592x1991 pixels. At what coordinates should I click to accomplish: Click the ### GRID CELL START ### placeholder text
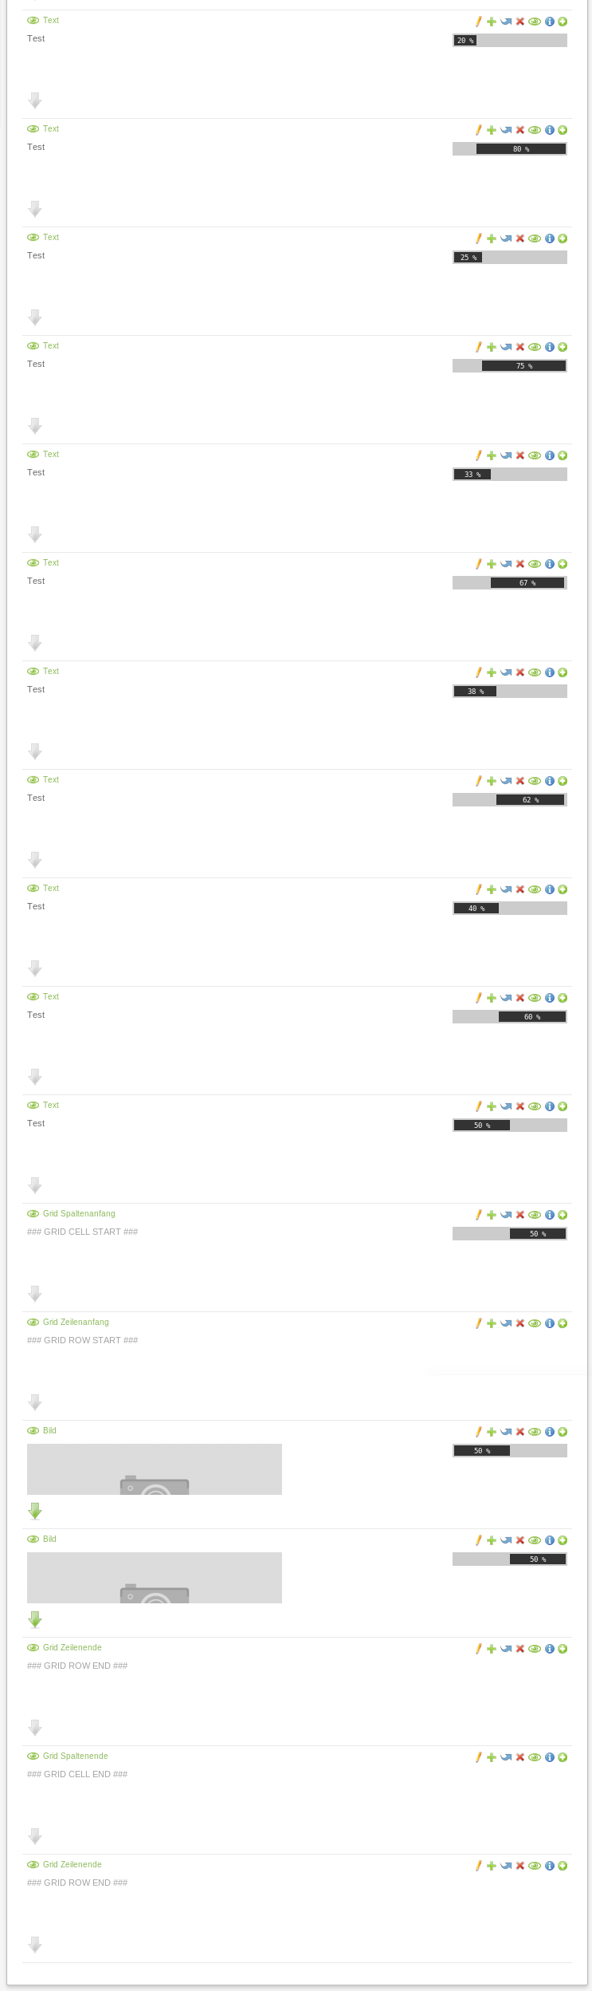pyautogui.click(x=82, y=1232)
